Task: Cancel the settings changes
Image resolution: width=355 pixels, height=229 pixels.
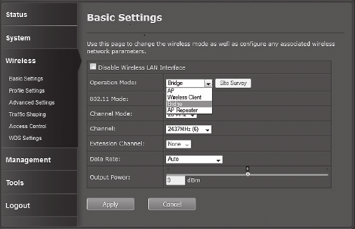Action: point(172,204)
